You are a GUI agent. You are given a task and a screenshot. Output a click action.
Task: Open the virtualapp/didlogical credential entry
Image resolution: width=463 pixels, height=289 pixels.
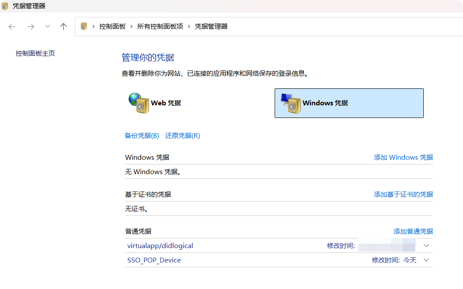pyautogui.click(x=160, y=245)
